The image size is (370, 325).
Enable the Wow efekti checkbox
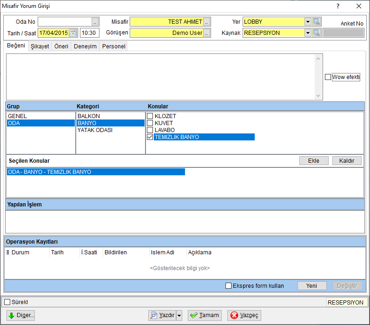point(328,77)
